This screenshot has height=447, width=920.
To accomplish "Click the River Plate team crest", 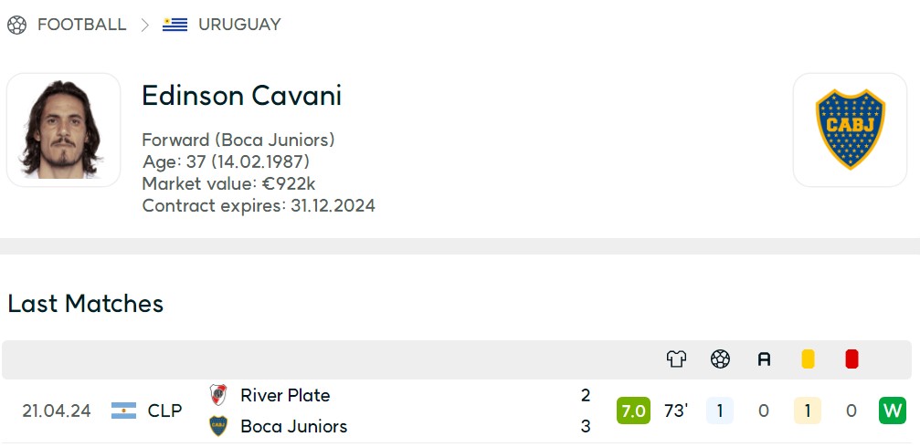I will pyautogui.click(x=218, y=395).
